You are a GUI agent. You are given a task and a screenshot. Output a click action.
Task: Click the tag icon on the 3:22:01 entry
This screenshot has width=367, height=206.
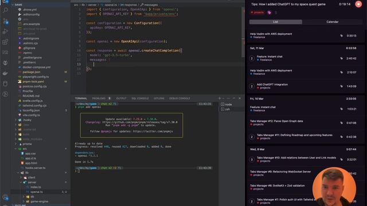click(342, 160)
